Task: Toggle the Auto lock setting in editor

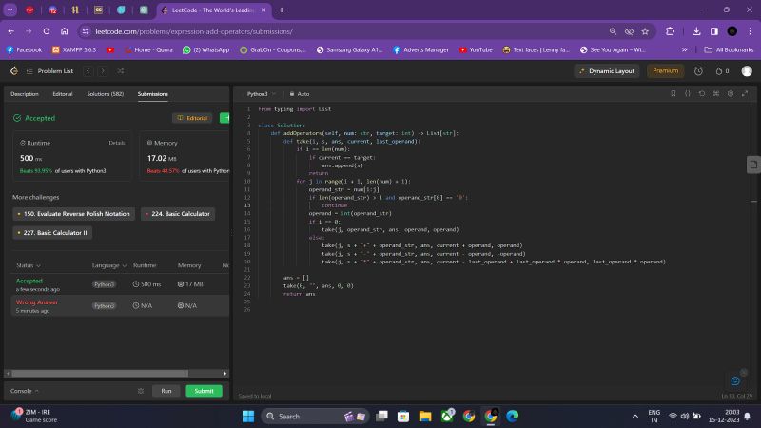Action: pos(300,94)
